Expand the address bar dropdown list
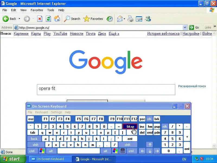This screenshot has width=217, height=163. pos(185,27)
